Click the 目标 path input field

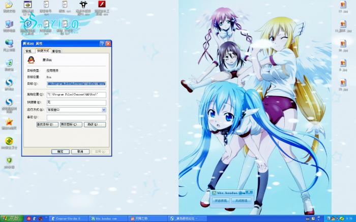pos(76,84)
